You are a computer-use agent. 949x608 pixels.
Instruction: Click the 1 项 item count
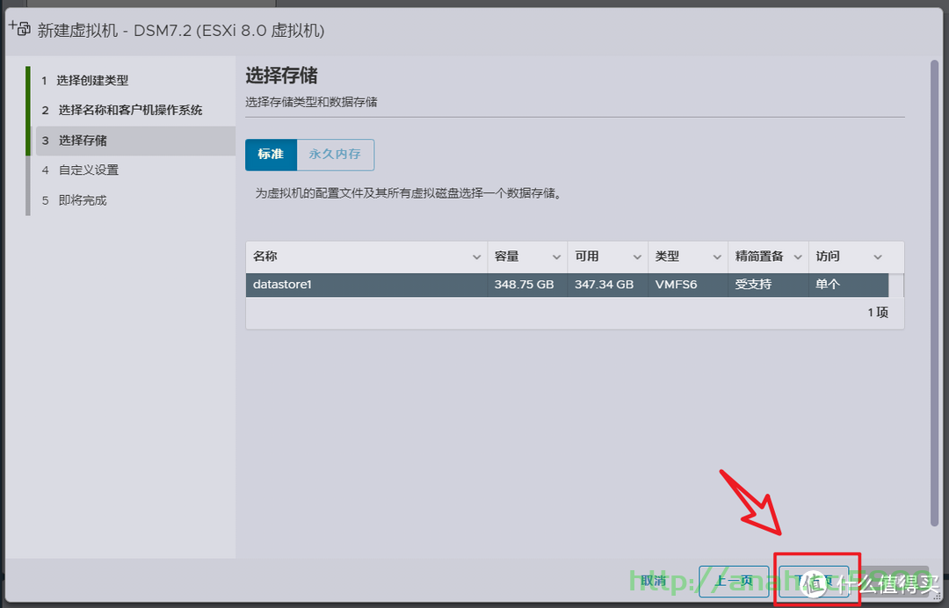tap(878, 312)
